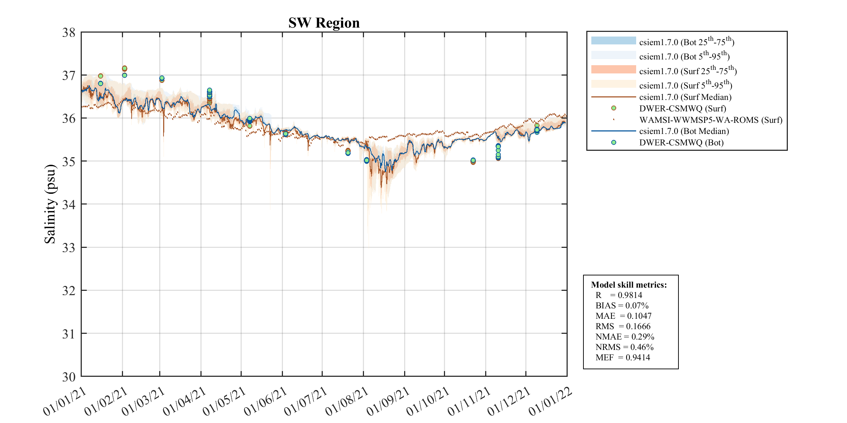Click the Bot Median blue legend line

[x=613, y=131]
